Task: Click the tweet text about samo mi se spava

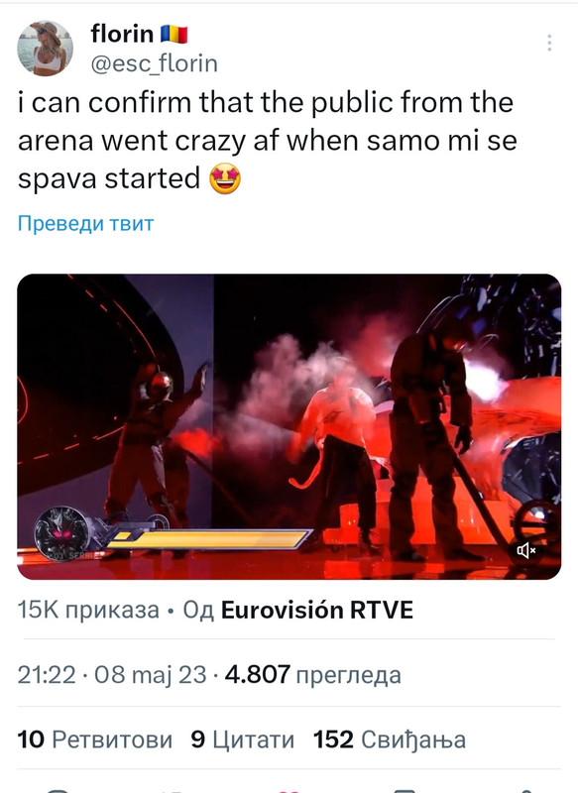Action: tap(267, 141)
